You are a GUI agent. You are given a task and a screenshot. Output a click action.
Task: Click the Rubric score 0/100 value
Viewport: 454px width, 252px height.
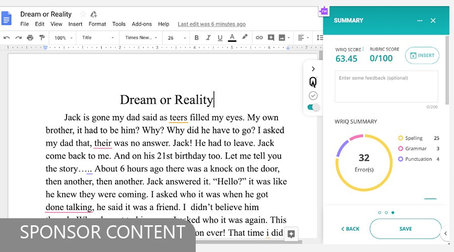381,58
